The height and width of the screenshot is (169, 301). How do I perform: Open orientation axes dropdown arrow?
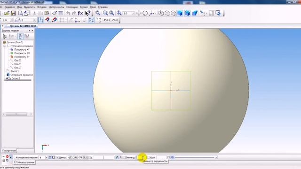pyautogui.click(x=155, y=13)
